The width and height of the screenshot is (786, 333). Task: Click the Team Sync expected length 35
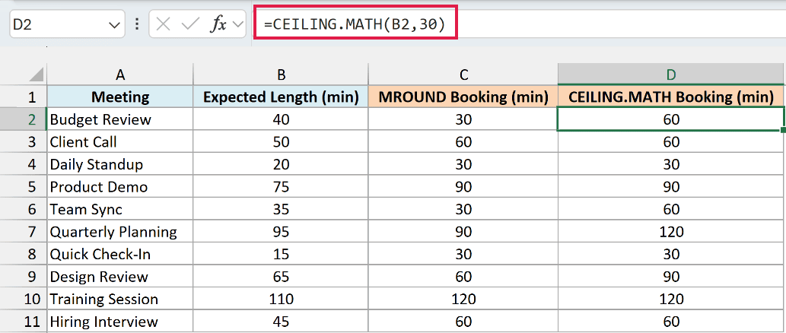(282, 209)
